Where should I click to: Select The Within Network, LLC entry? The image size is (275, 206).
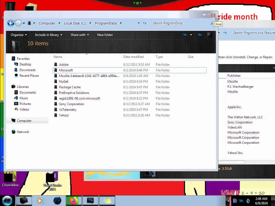[x=245, y=117]
